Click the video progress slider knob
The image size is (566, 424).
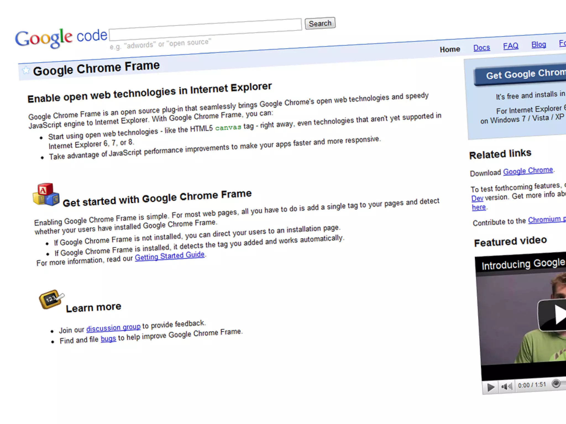(556, 383)
